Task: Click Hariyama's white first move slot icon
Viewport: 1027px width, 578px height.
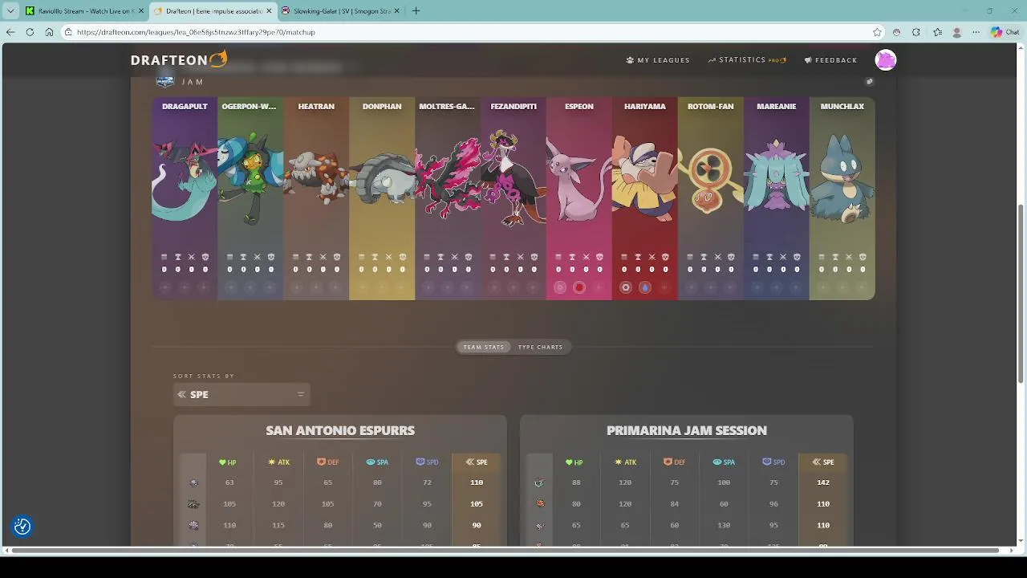Action: (626, 287)
